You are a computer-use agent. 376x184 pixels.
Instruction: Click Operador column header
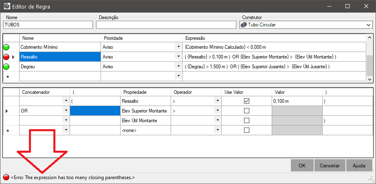point(196,92)
